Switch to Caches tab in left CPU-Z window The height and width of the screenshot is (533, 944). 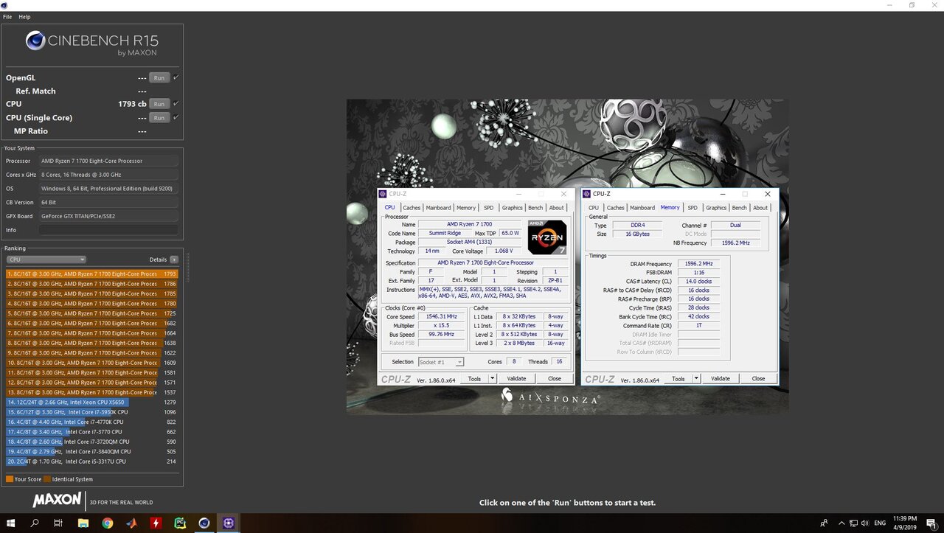point(412,208)
